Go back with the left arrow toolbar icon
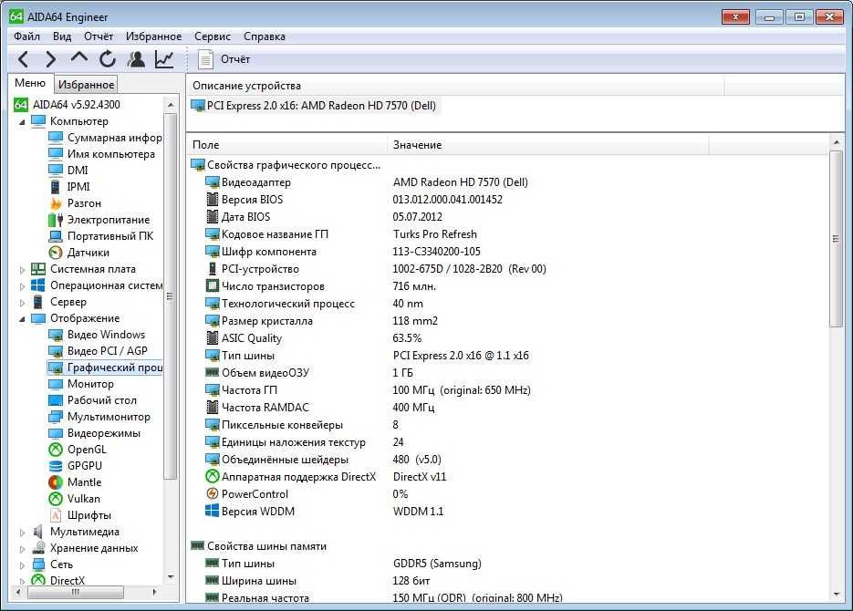 pyautogui.click(x=24, y=59)
